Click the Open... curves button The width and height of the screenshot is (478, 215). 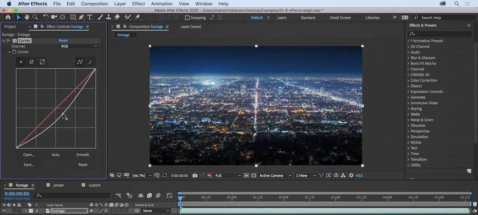coord(28,155)
